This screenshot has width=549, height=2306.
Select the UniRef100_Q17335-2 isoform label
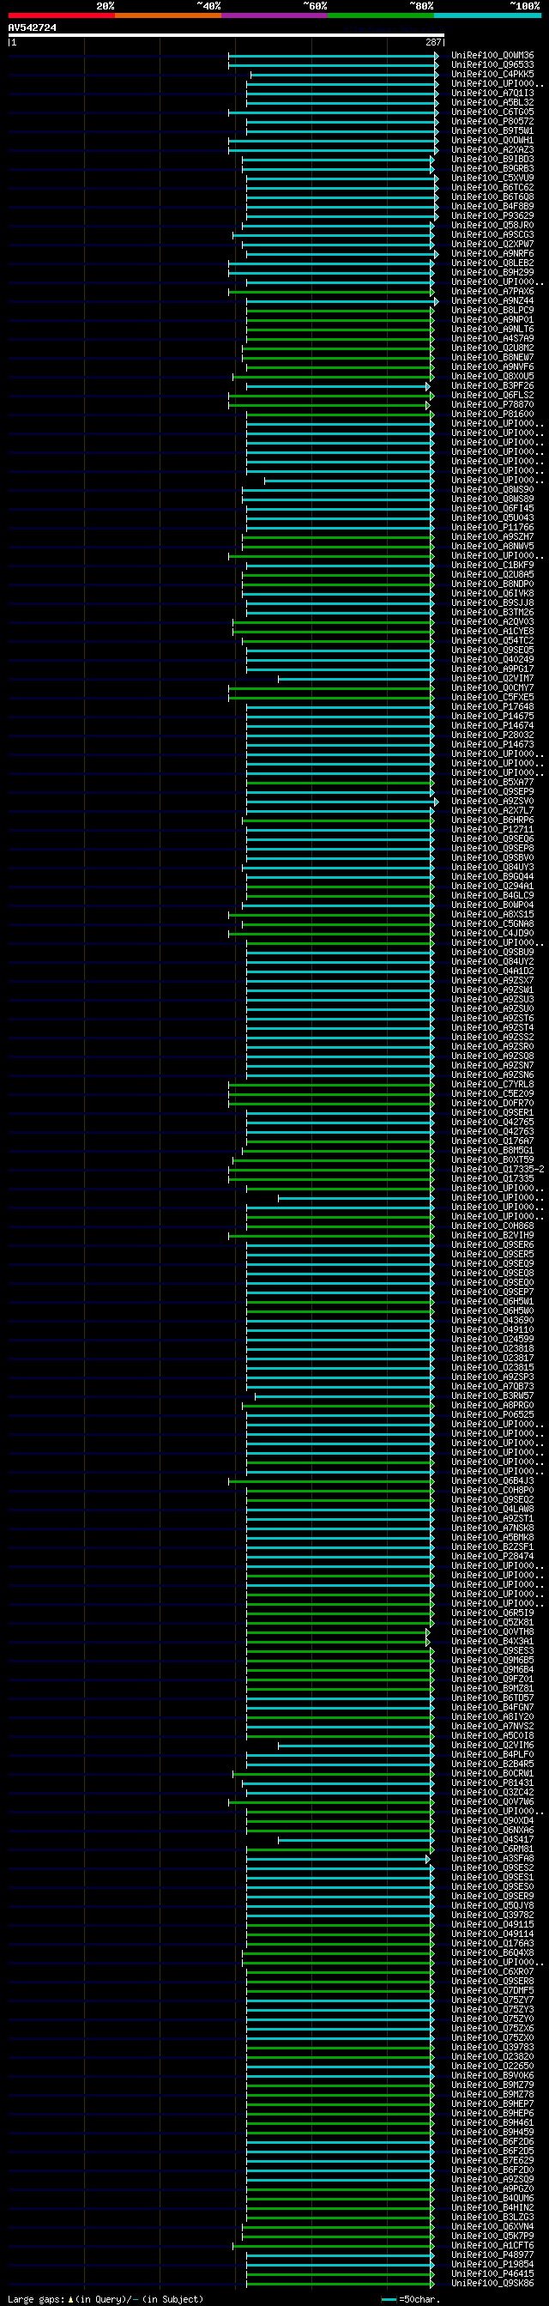tap(498, 1170)
